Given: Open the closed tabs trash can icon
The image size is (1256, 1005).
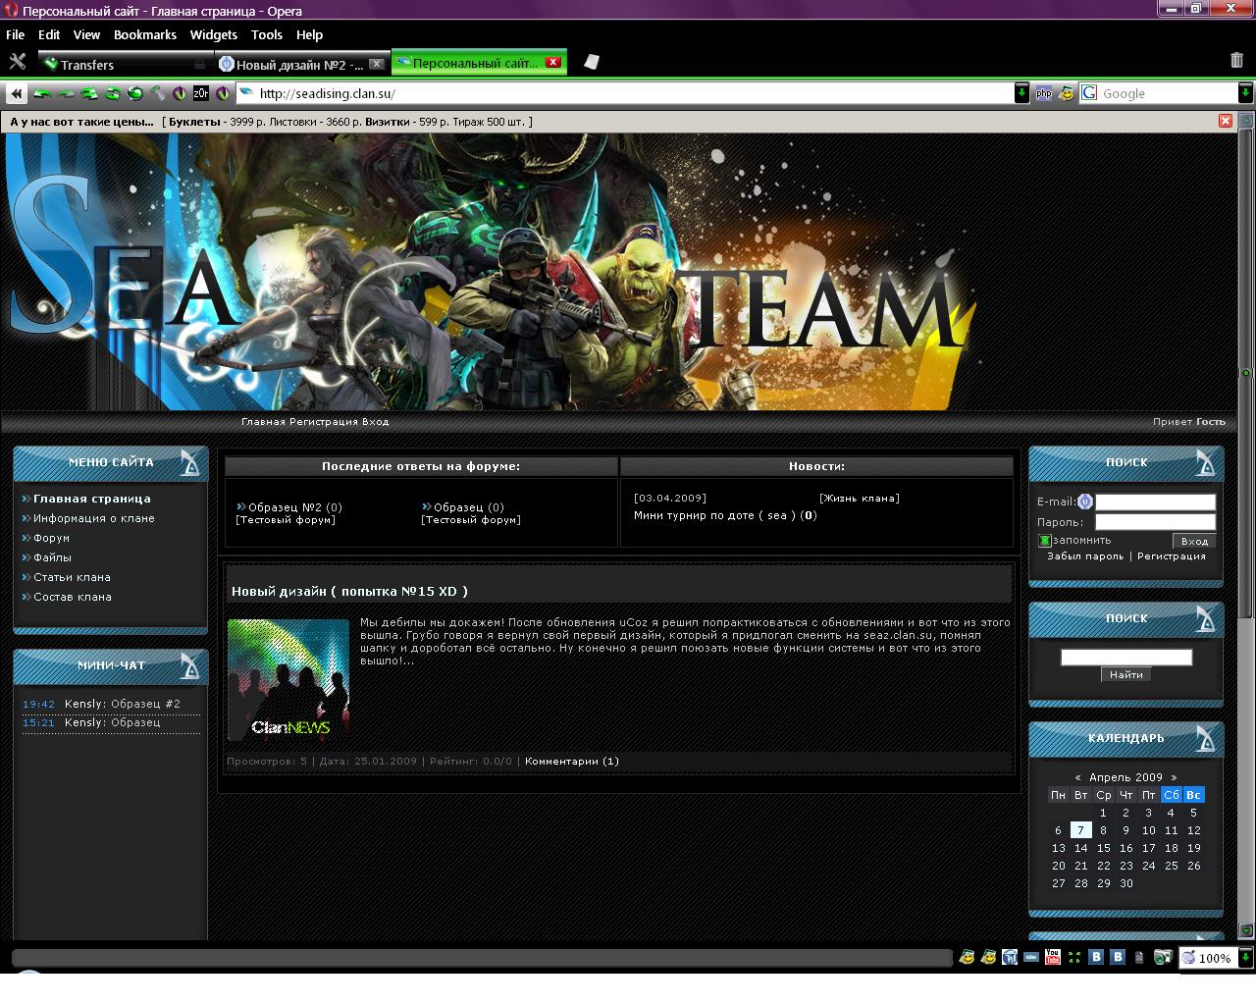Looking at the screenshot, I should click(x=1236, y=61).
